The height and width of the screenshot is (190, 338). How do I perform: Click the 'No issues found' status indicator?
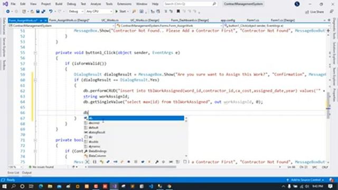(41, 167)
